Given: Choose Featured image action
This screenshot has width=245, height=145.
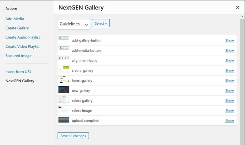Looking at the screenshot, I should (18, 56).
